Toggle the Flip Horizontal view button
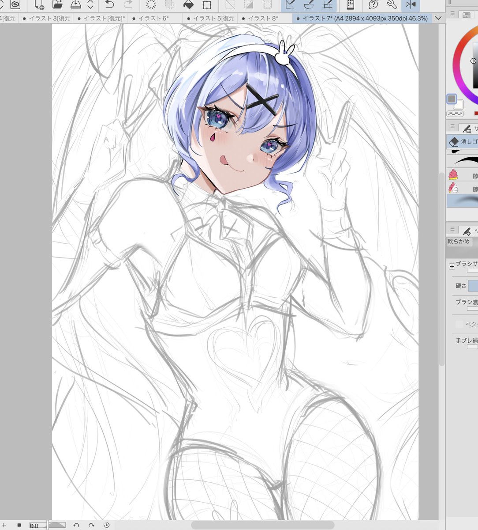Viewport: 478px width, 530px height. click(x=411, y=5)
